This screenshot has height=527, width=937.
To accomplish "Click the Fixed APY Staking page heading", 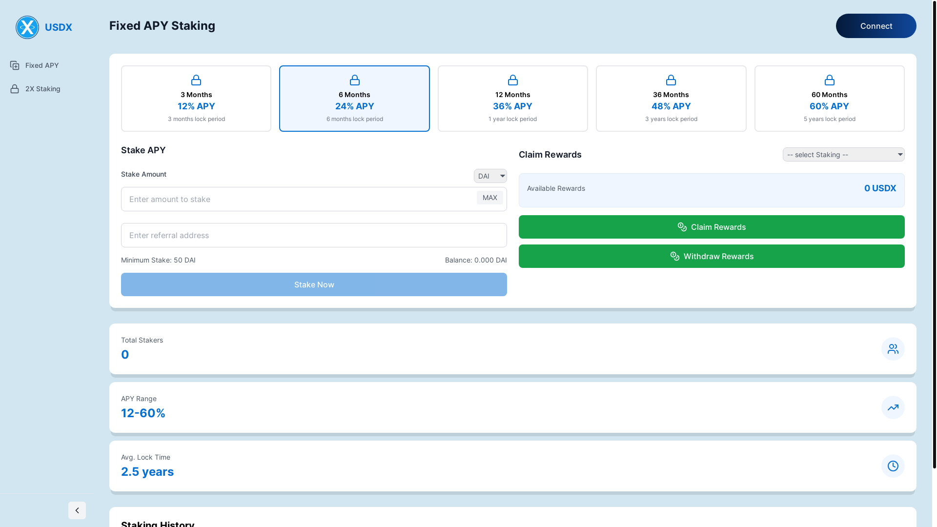I will pos(162,26).
